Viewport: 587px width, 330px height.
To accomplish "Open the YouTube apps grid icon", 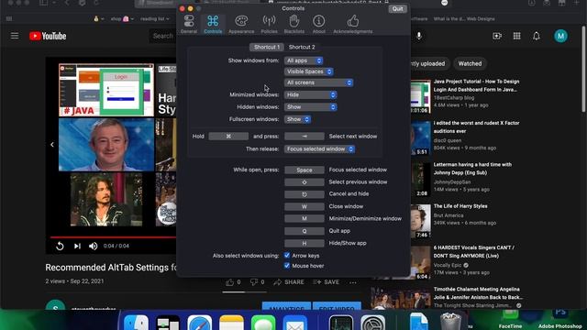I will pos(516,36).
